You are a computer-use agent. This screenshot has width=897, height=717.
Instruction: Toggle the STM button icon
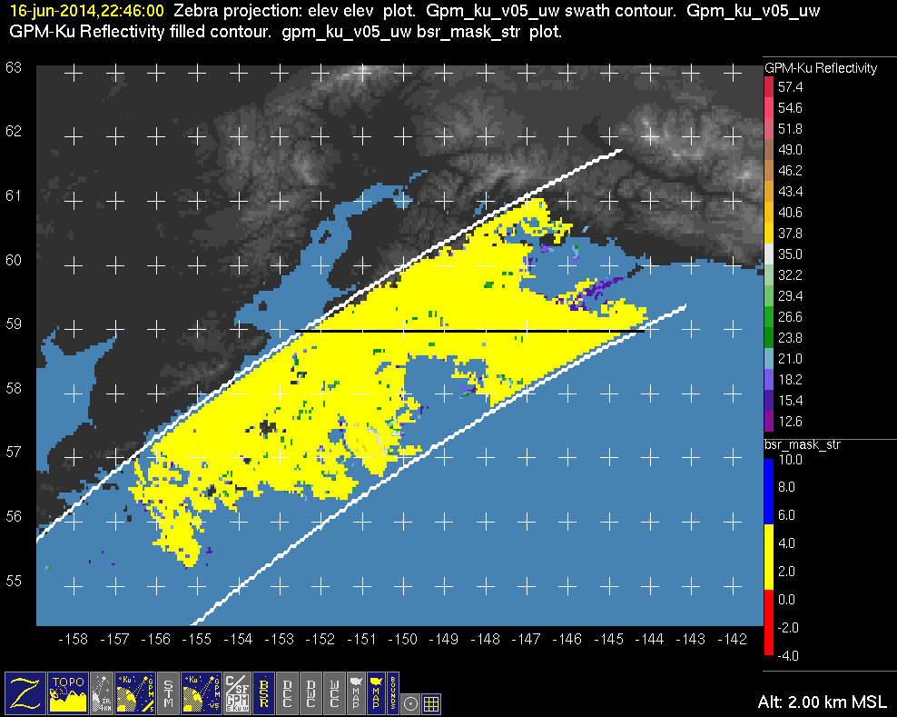[x=169, y=692]
